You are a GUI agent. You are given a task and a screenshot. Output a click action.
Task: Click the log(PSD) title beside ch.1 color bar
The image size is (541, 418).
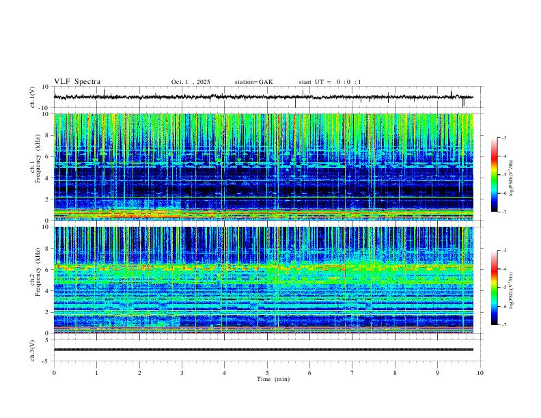point(512,178)
